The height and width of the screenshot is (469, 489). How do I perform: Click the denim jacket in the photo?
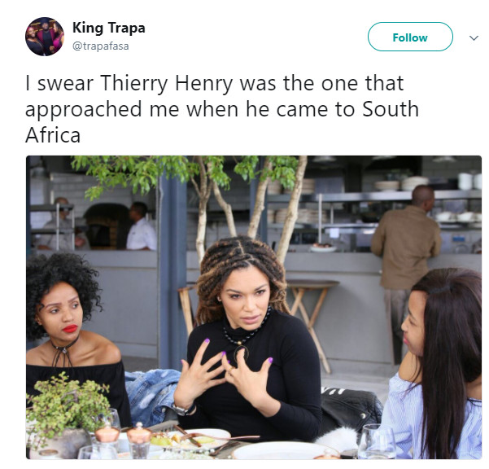pyautogui.click(x=152, y=397)
